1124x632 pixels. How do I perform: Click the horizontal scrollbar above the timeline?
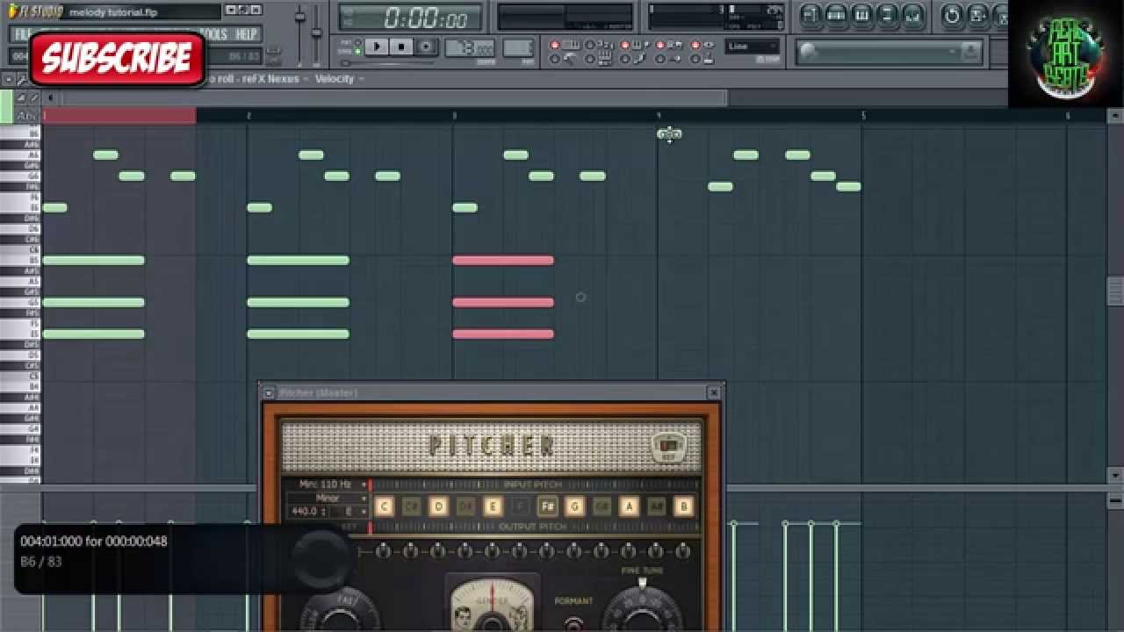click(x=394, y=97)
